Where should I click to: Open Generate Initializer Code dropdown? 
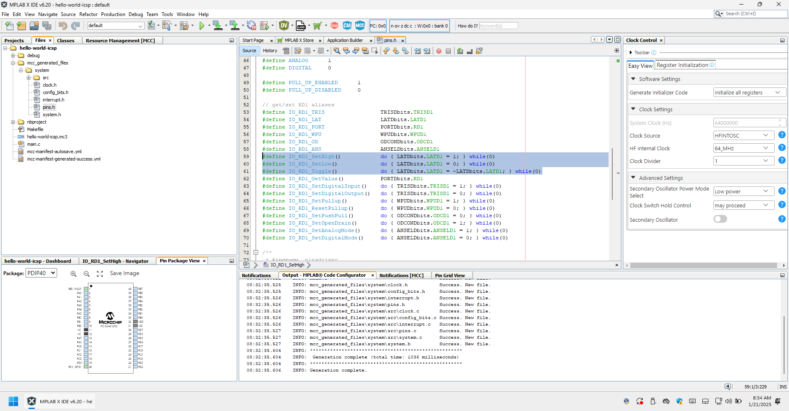[x=750, y=92]
